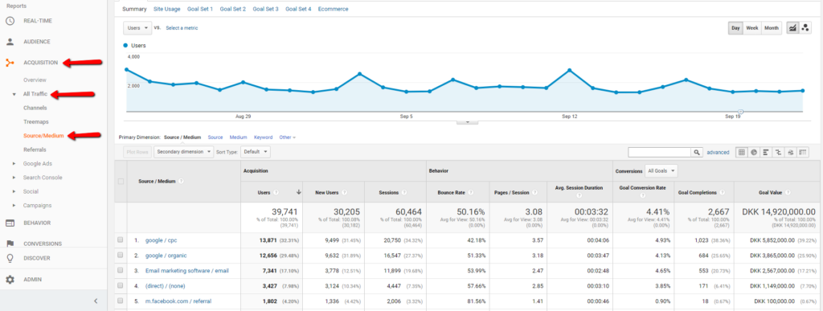Open the Sort Type Default dropdown

(x=256, y=152)
